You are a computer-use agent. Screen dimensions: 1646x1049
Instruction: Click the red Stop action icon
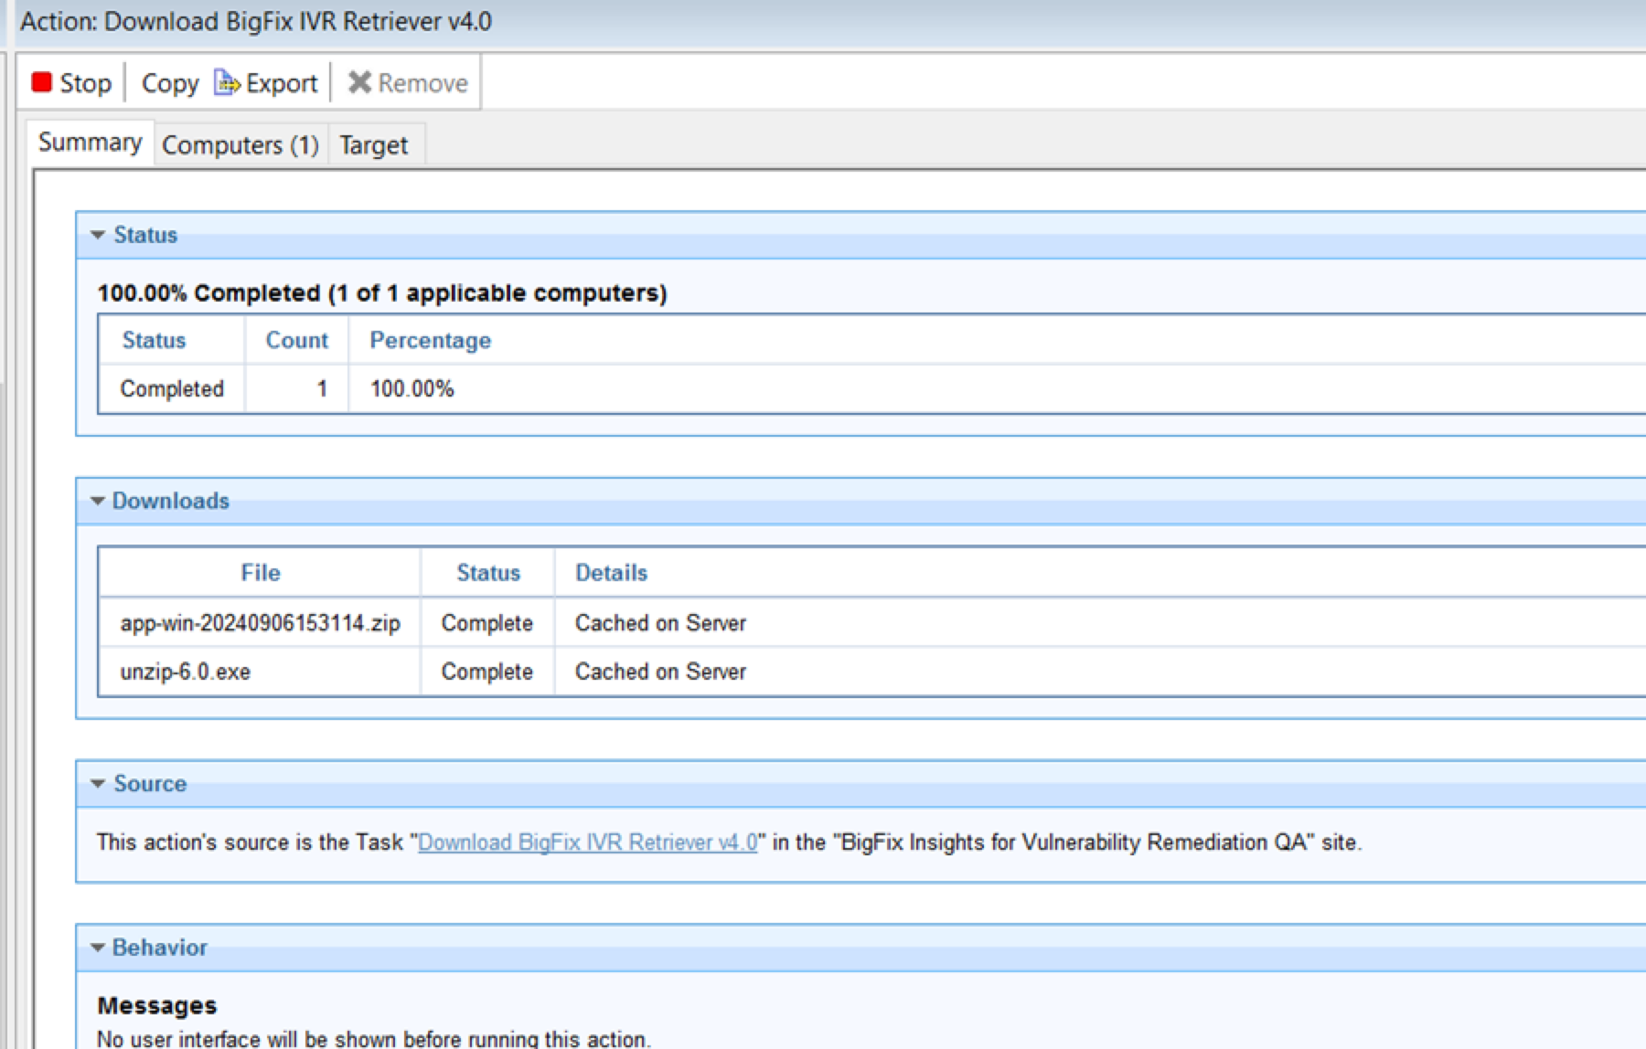tap(42, 82)
